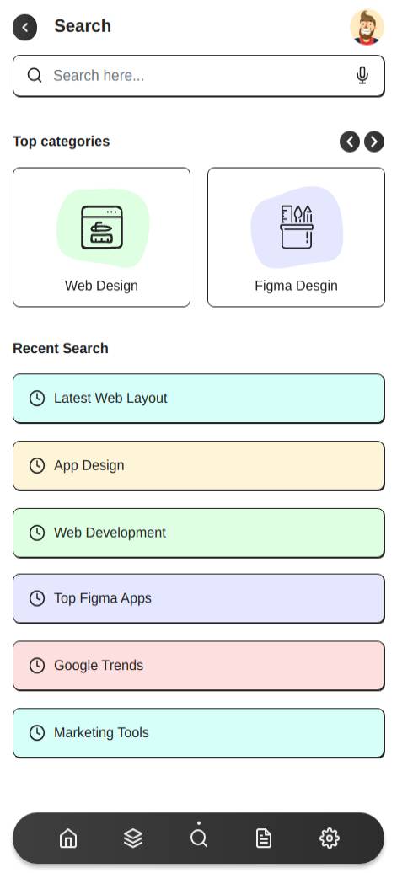Screen dimensions: 397x873
Task: Choose recent search Web Development
Action: [x=199, y=533]
